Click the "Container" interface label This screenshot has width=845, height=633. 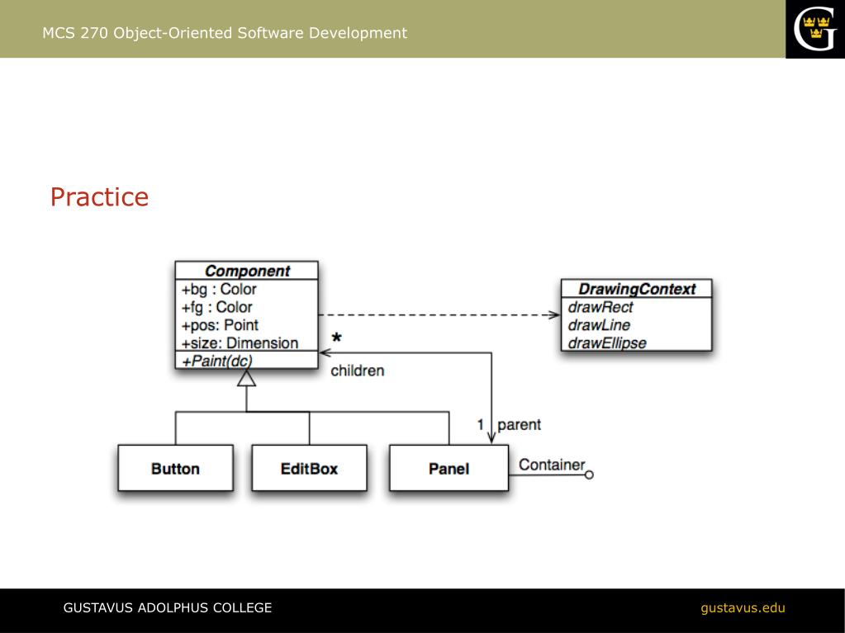pos(552,465)
